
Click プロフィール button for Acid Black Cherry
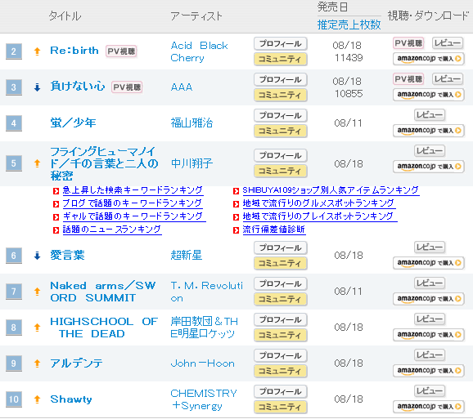coord(281,43)
